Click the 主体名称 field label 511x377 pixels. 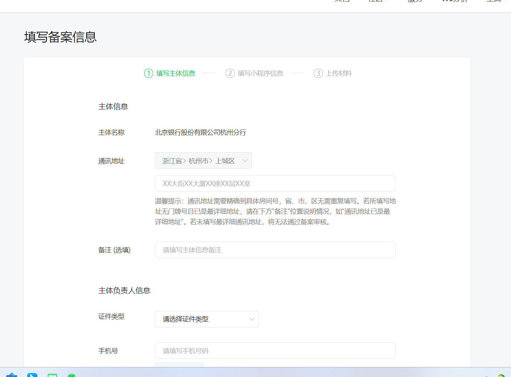pyautogui.click(x=111, y=132)
